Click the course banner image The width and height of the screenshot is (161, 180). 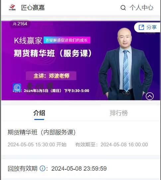coord(80,60)
